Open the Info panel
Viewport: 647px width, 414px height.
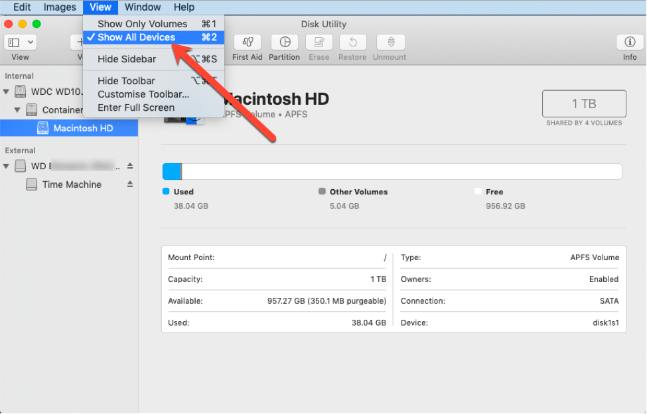(x=630, y=42)
